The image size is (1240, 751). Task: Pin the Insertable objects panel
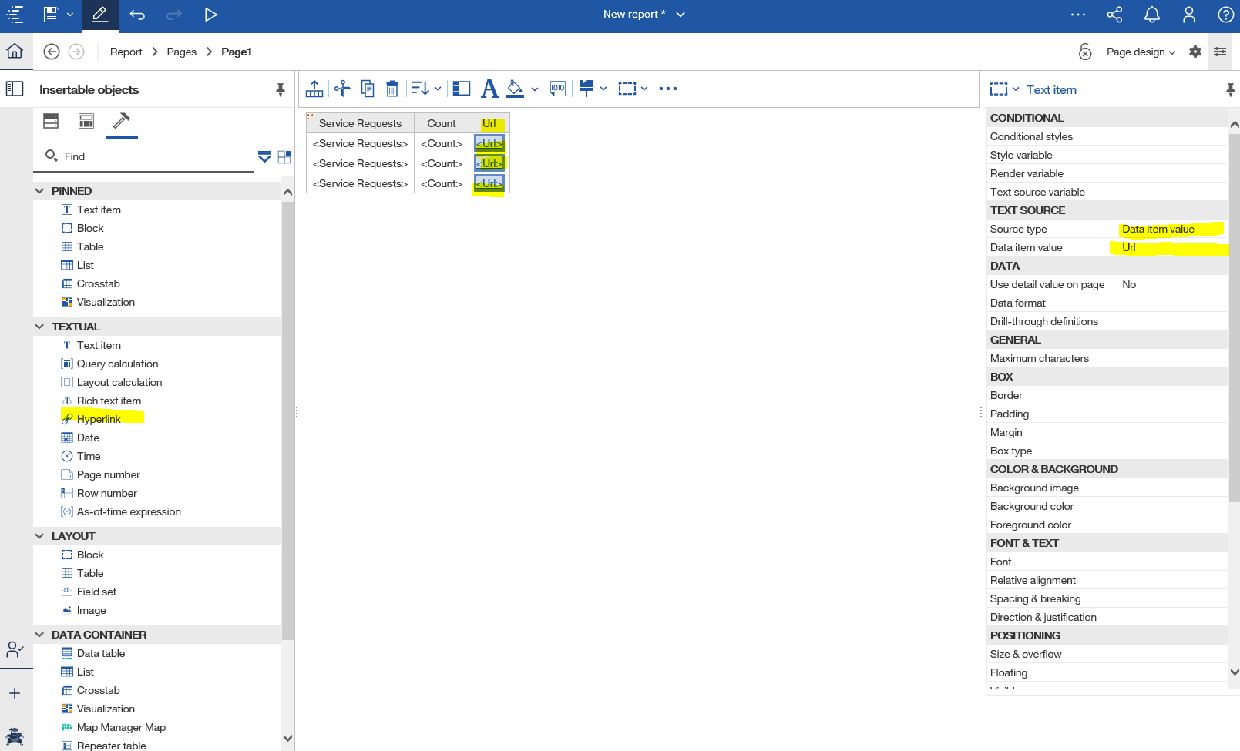click(x=279, y=89)
